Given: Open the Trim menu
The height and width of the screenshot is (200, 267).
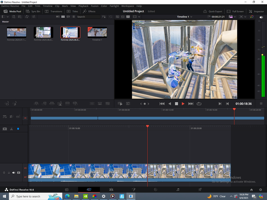Looking at the screenshot, I should pyautogui.click(x=37, y=6).
